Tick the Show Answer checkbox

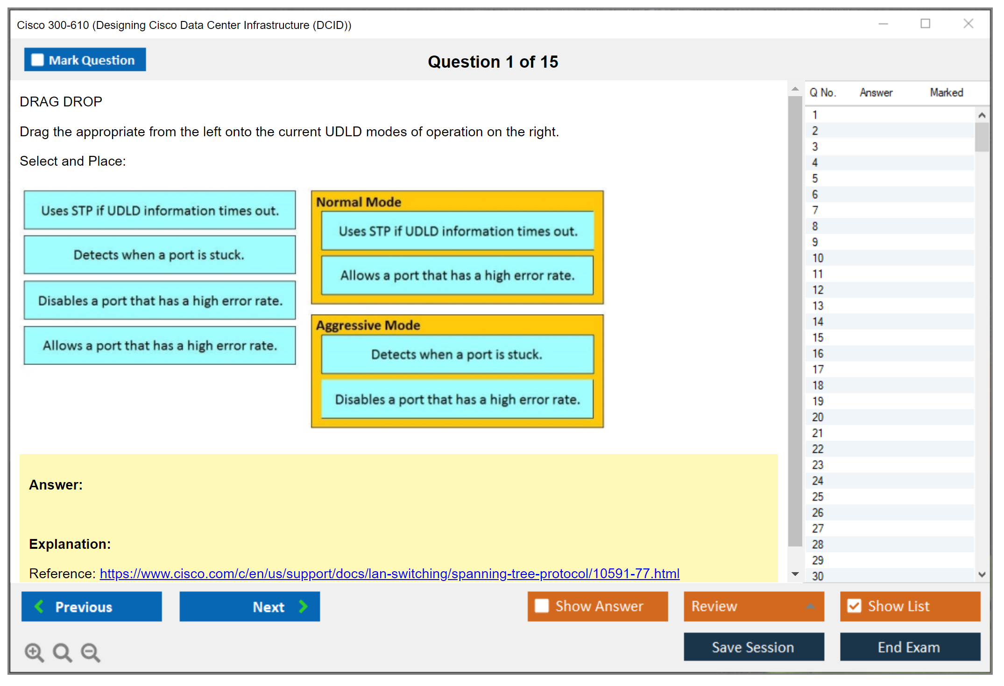[542, 606]
